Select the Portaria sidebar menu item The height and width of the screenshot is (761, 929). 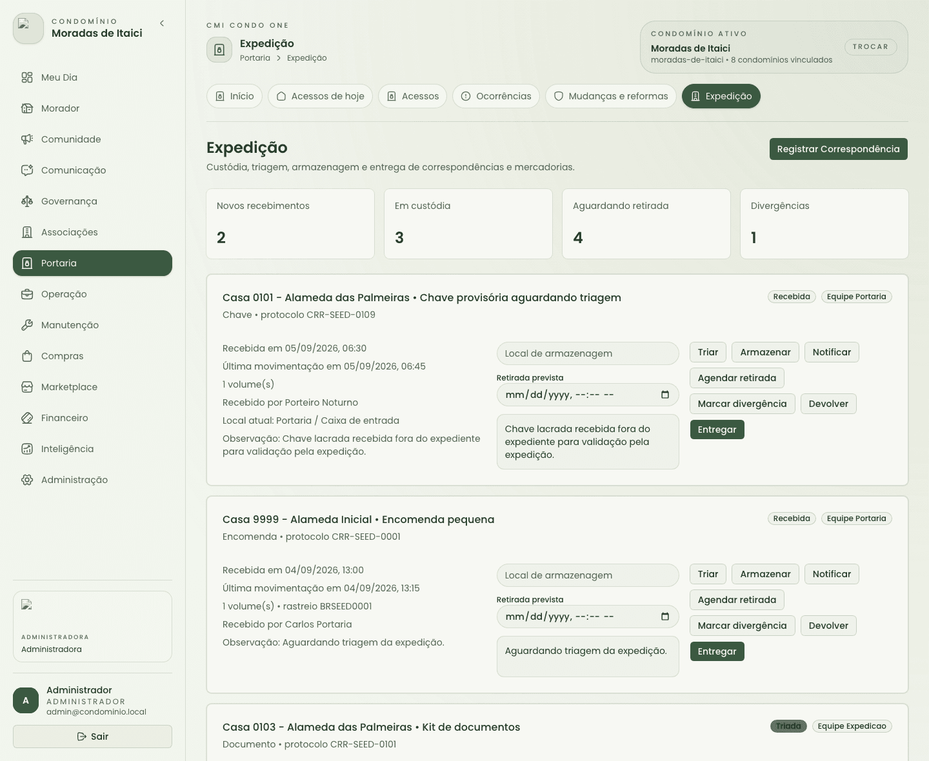tap(92, 263)
